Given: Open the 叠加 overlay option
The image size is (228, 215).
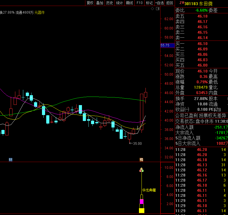Looking at the screenshot, I should (x=100, y=3).
